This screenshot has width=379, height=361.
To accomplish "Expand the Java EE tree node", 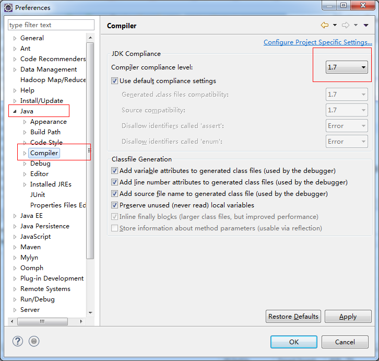I will [x=15, y=216].
